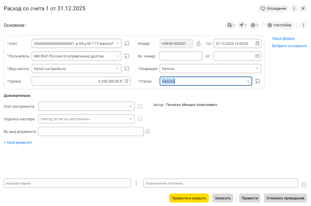
Task: Open the calculator icon in Сумма field
Action: pos(127,81)
